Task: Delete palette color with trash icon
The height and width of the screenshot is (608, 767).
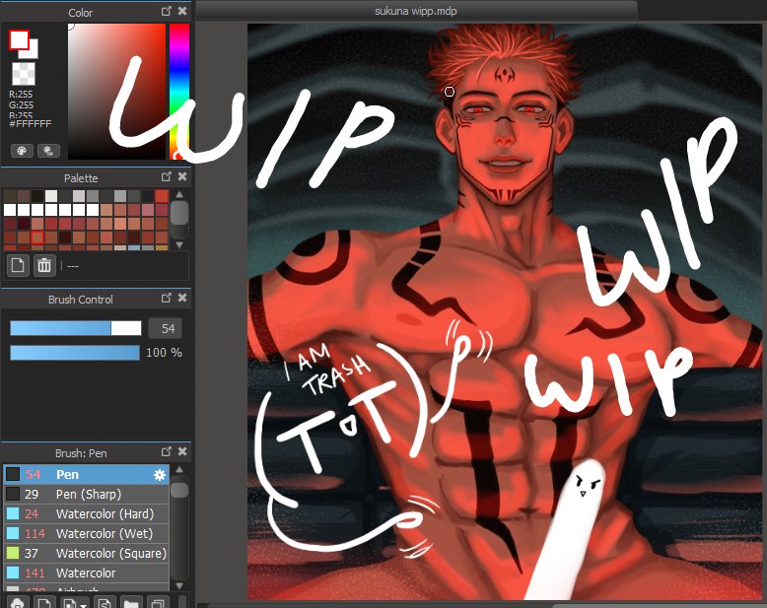Action: coord(44,265)
